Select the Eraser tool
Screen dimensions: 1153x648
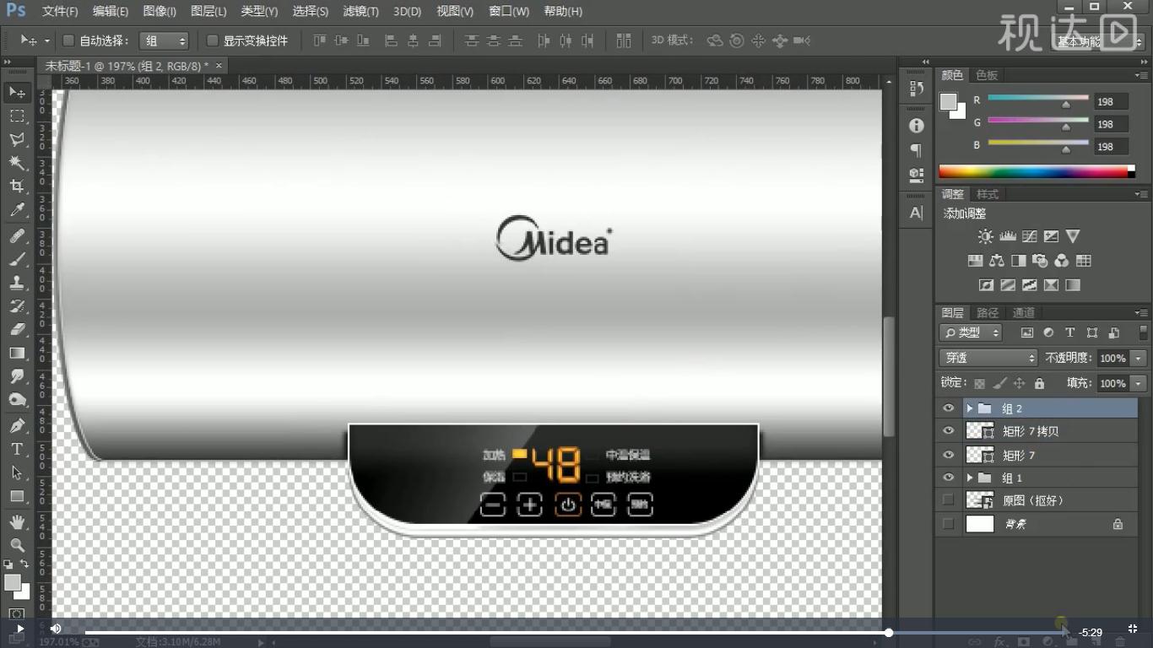coord(17,329)
